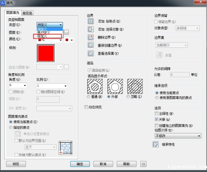The width and height of the screenshot is (207, 172).
Task: Click the Recreate Boundary (重新创建边界) icon
Action: coord(91,45)
